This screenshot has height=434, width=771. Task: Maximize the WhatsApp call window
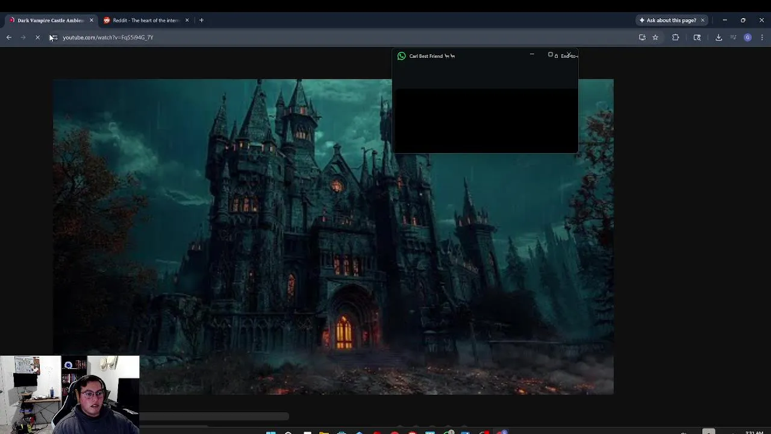click(550, 55)
